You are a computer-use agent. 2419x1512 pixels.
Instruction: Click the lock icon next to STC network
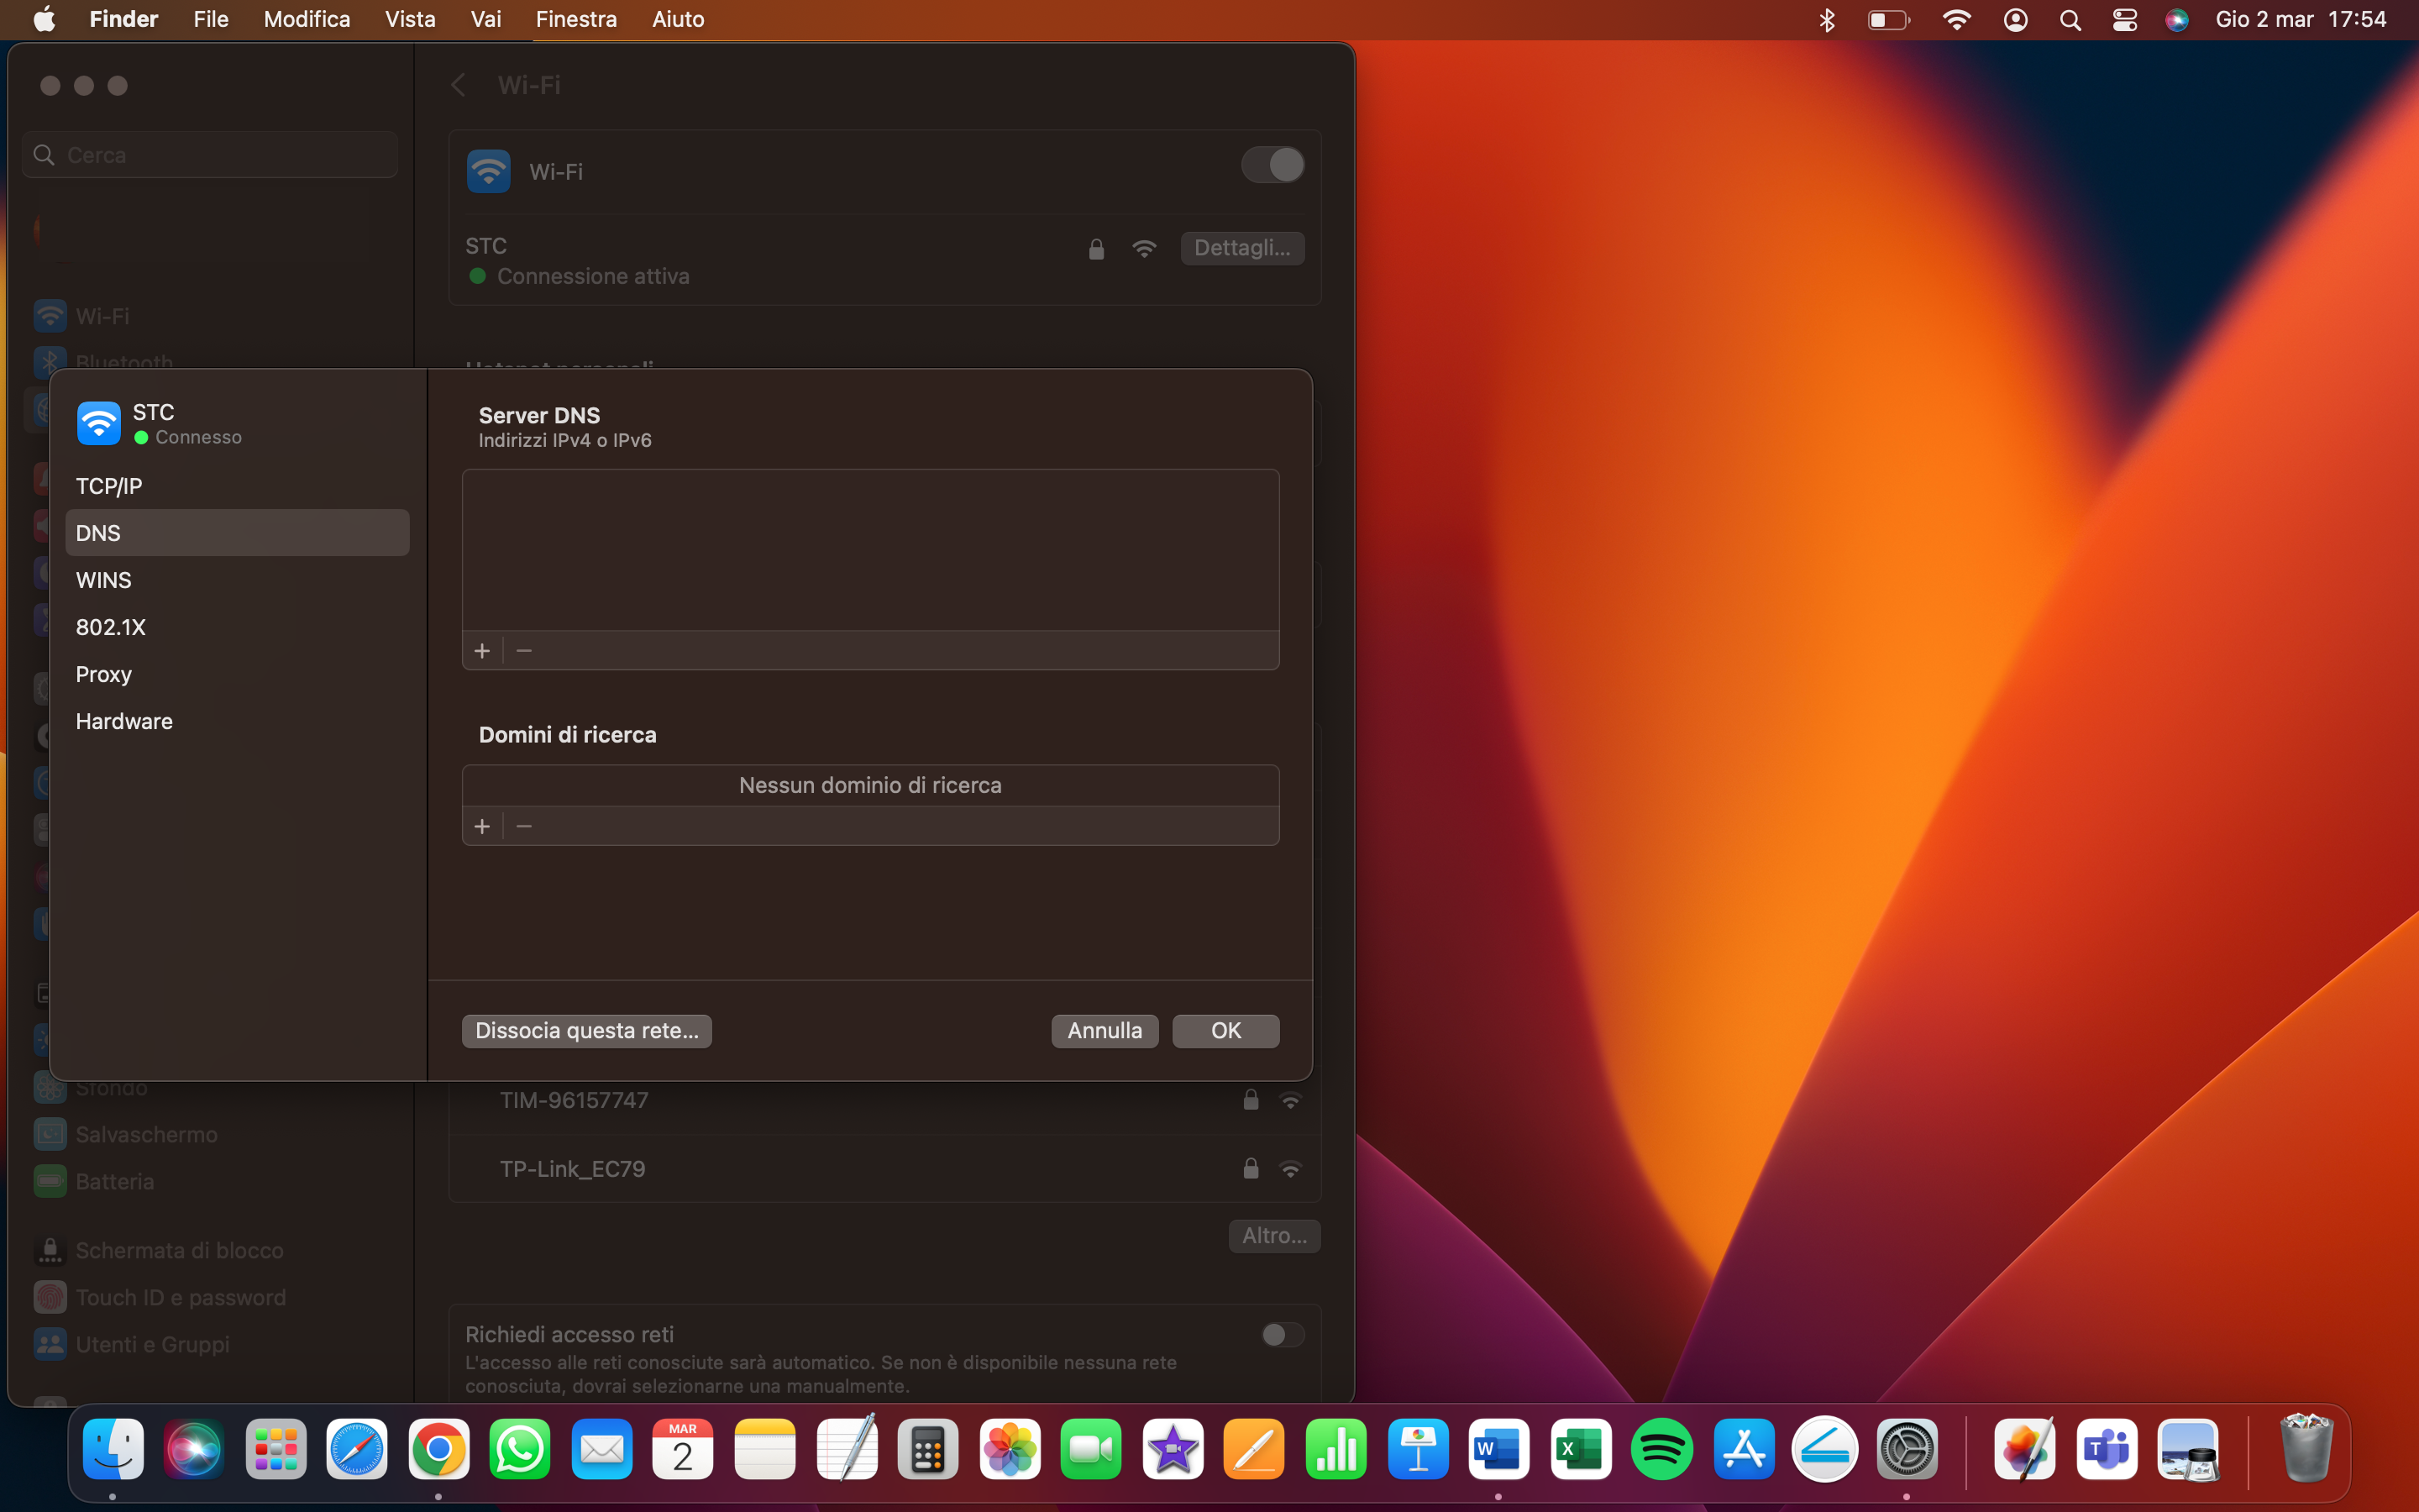[x=1095, y=249]
